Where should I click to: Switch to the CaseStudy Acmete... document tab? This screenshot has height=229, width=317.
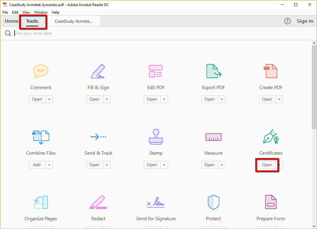tap(74, 21)
